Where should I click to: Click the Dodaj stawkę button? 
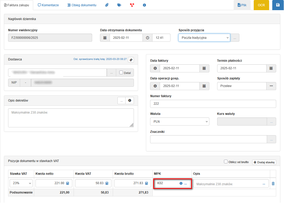coord(264,162)
